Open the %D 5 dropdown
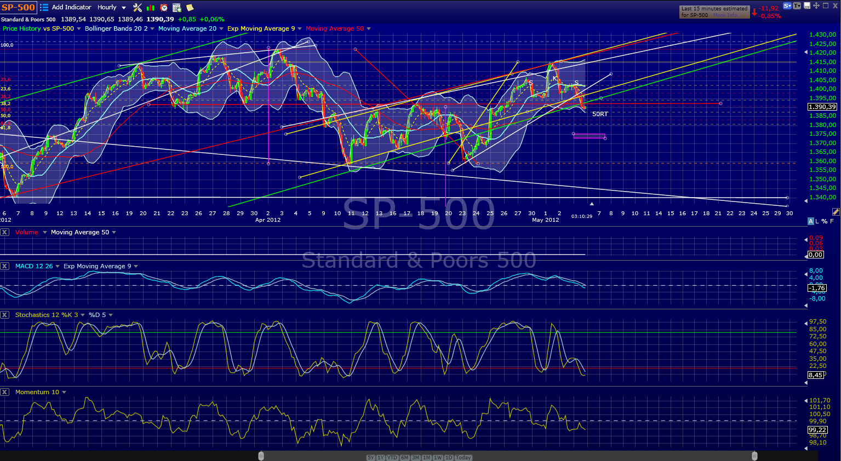841x461 pixels. tap(111, 315)
